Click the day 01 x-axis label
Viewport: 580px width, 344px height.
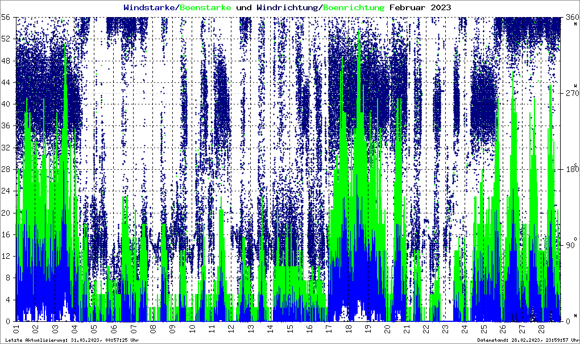[x=16, y=328]
